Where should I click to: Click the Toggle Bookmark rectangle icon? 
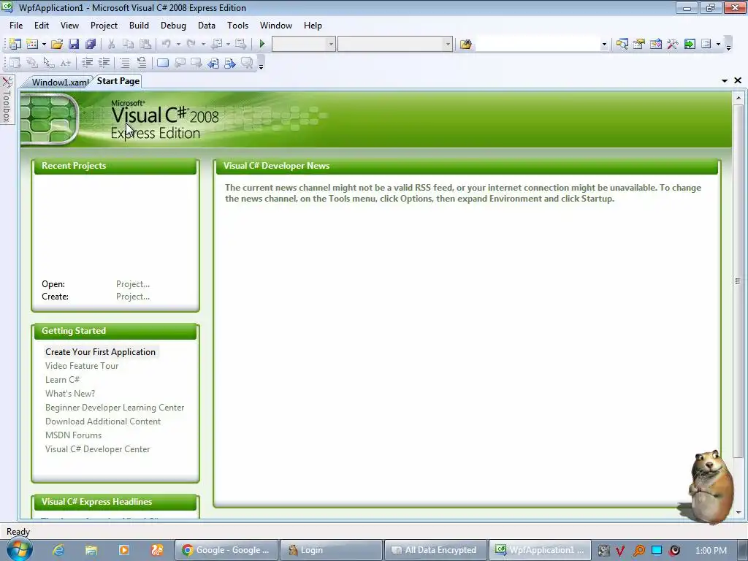(163, 63)
